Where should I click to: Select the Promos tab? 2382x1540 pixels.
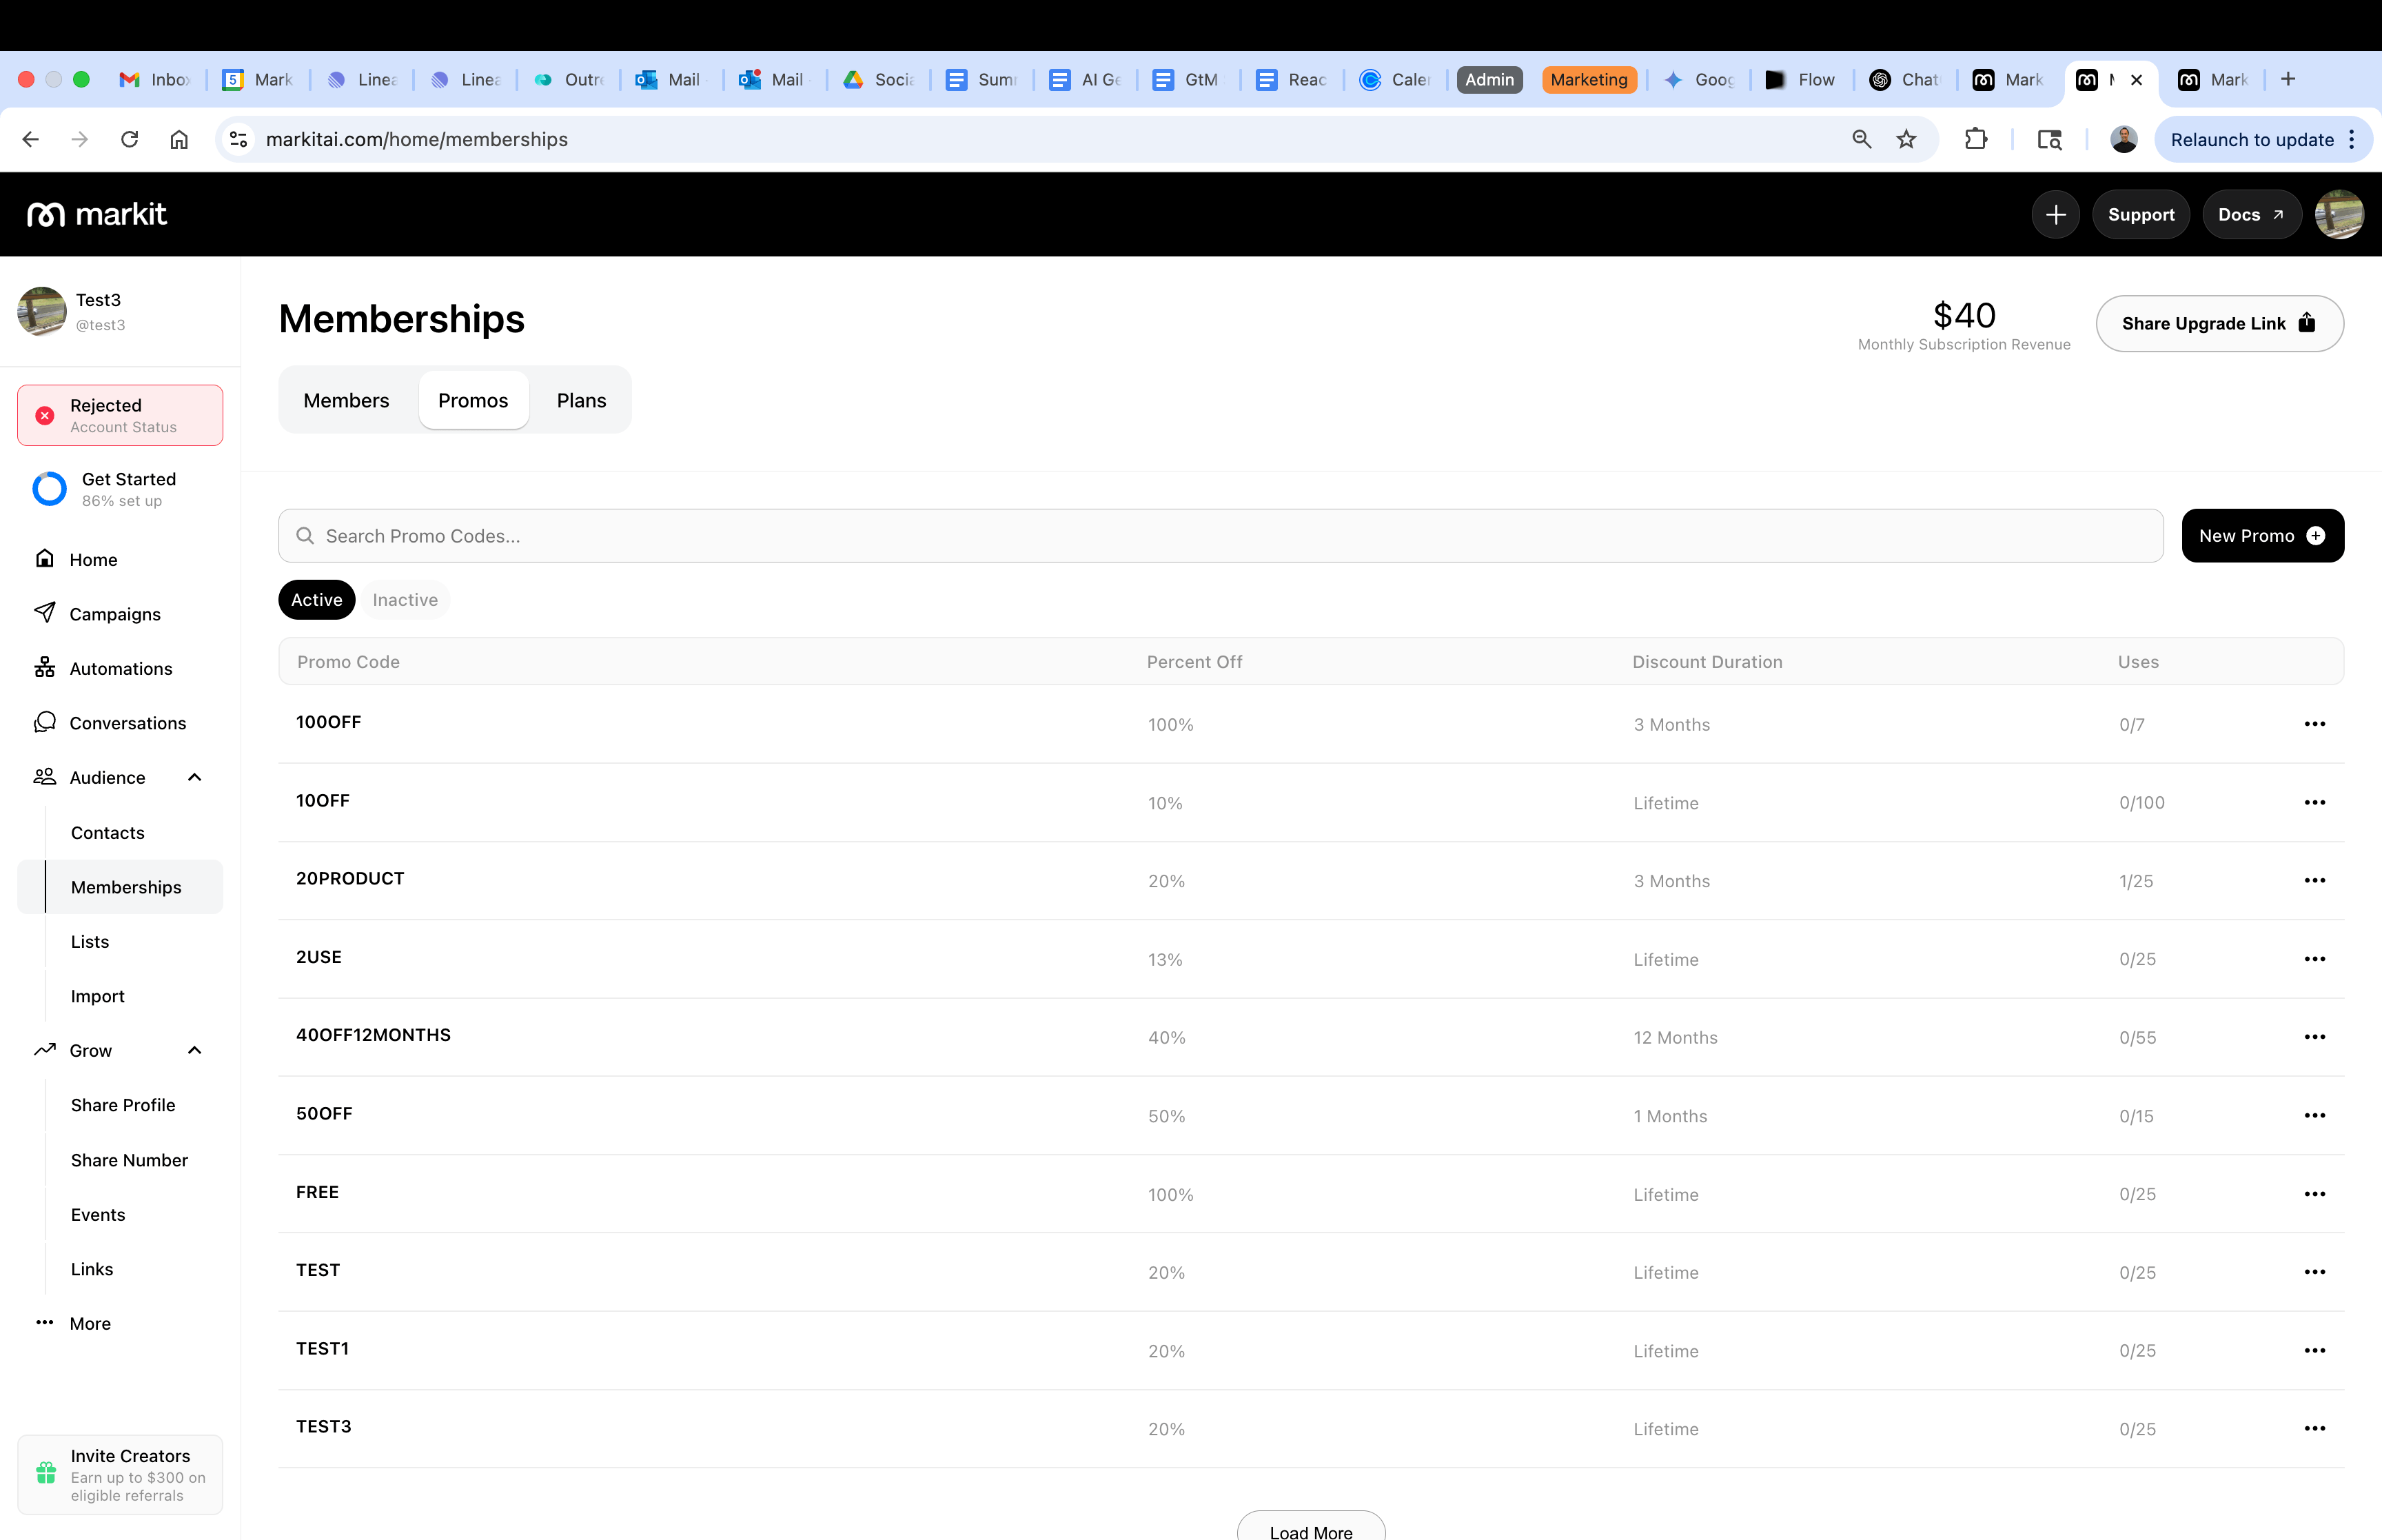473,400
